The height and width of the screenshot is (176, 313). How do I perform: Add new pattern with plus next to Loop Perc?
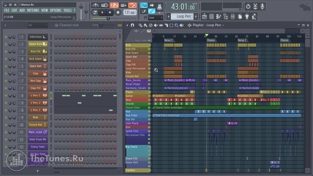tap(196, 16)
